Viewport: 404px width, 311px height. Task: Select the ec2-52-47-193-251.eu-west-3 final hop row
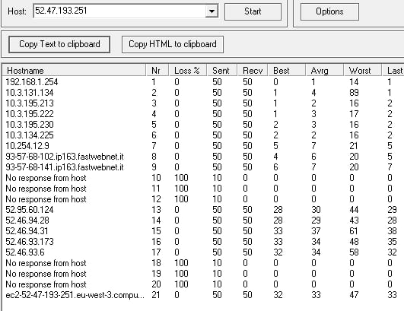point(203,295)
